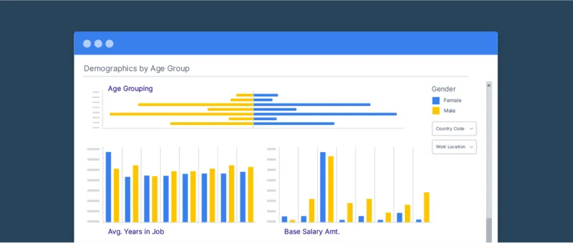This screenshot has height=243, width=573.
Task: Select the longest blue Age Grouping bar
Action: tap(325, 114)
